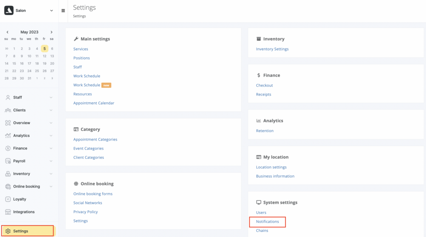
Task: Click the May 2023 month label
Action: (x=29, y=32)
